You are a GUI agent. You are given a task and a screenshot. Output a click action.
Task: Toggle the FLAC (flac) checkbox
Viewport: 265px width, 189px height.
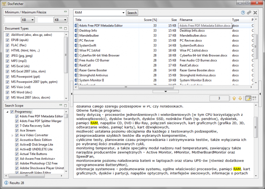[7, 45]
